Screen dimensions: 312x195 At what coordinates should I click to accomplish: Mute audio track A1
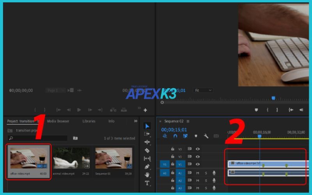pos(198,173)
